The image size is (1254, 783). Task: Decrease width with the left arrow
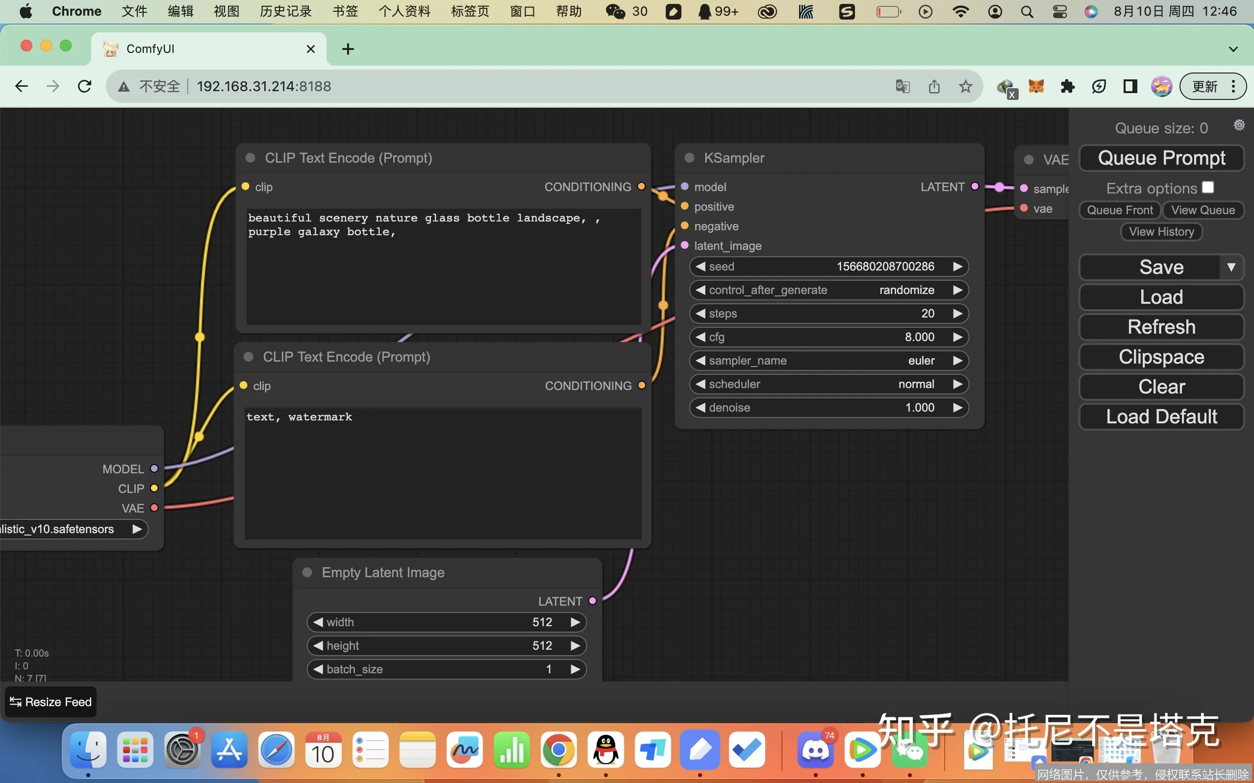pyautogui.click(x=318, y=622)
